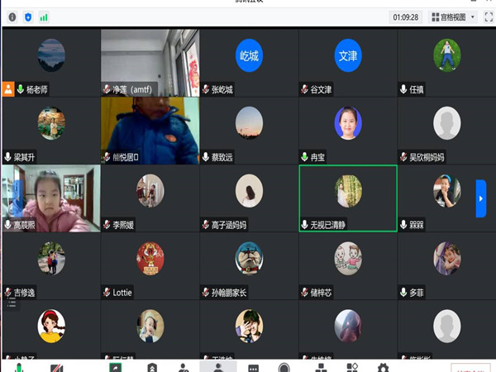Start screen sharing from green toolbar icon
Screen dimensions: 496x372
(115, 368)
